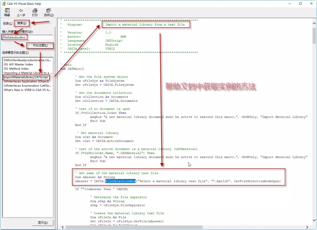Click the highlighted FileSelectionBox text
Image resolution: width=317 pixels, height=230 pixels.
click(120, 181)
